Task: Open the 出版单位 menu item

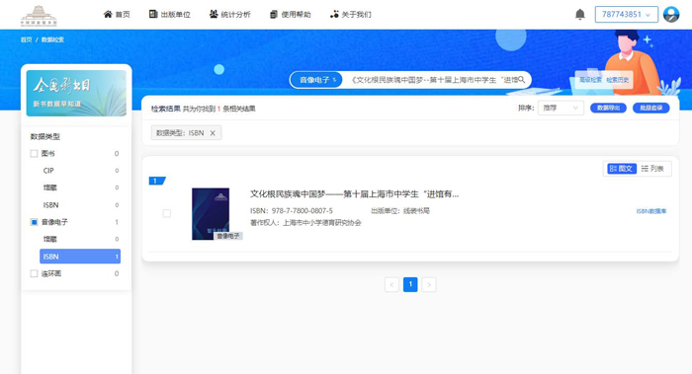Action: pos(169,15)
